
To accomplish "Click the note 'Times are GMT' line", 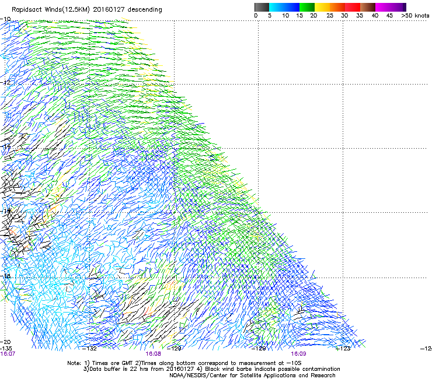I will 184,363.
